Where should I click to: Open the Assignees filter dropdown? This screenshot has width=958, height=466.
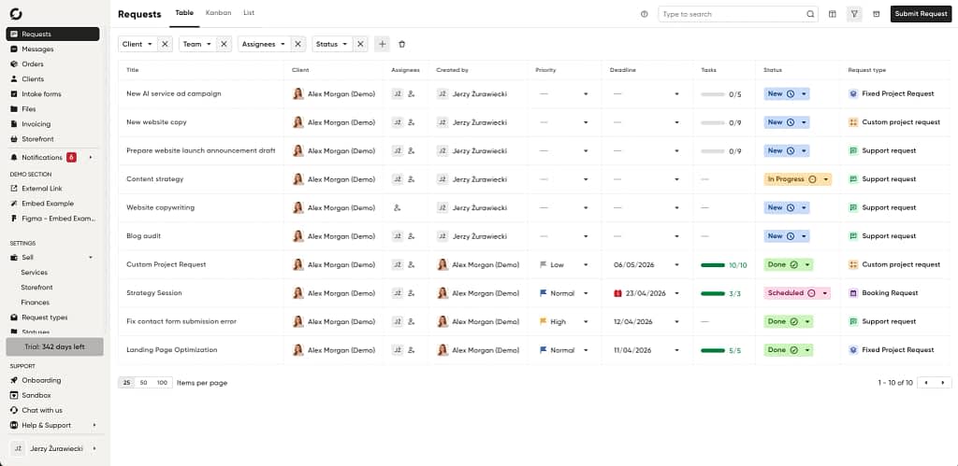pos(265,44)
